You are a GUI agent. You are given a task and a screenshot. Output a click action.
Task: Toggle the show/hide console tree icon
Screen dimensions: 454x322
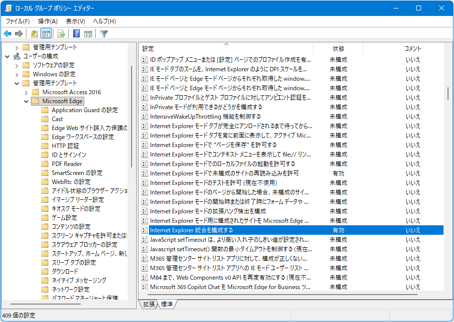coord(46,34)
